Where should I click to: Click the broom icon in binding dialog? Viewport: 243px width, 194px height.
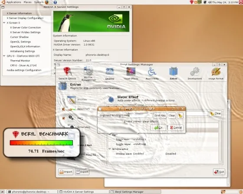pos(180,116)
